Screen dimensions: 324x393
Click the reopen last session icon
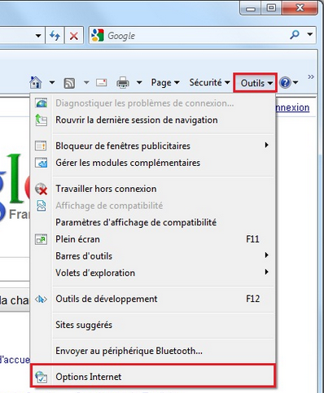click(x=42, y=120)
